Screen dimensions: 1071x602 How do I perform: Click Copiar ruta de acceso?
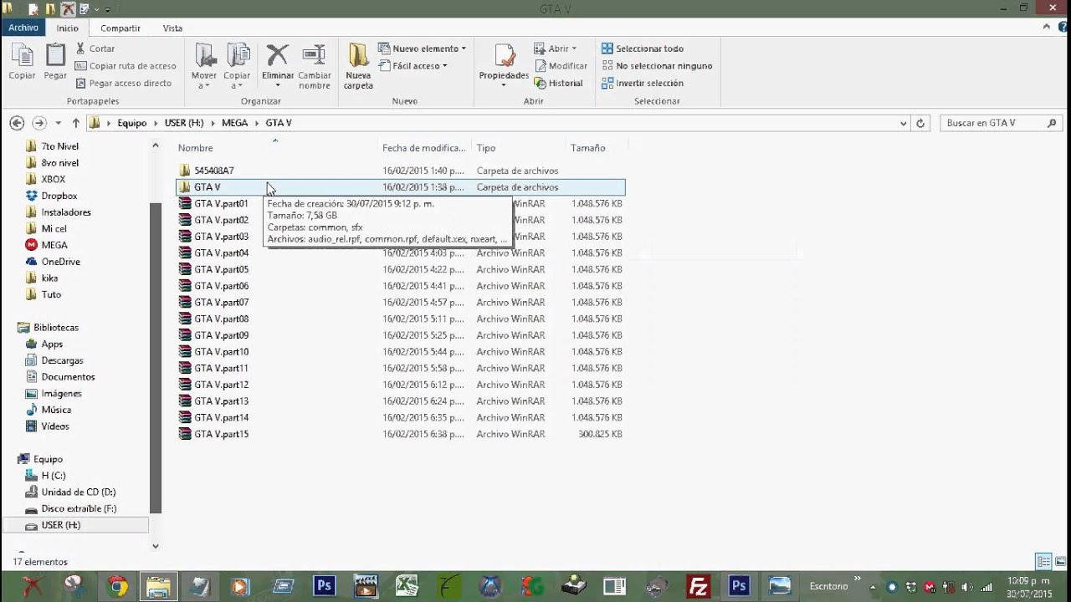pyautogui.click(x=126, y=66)
